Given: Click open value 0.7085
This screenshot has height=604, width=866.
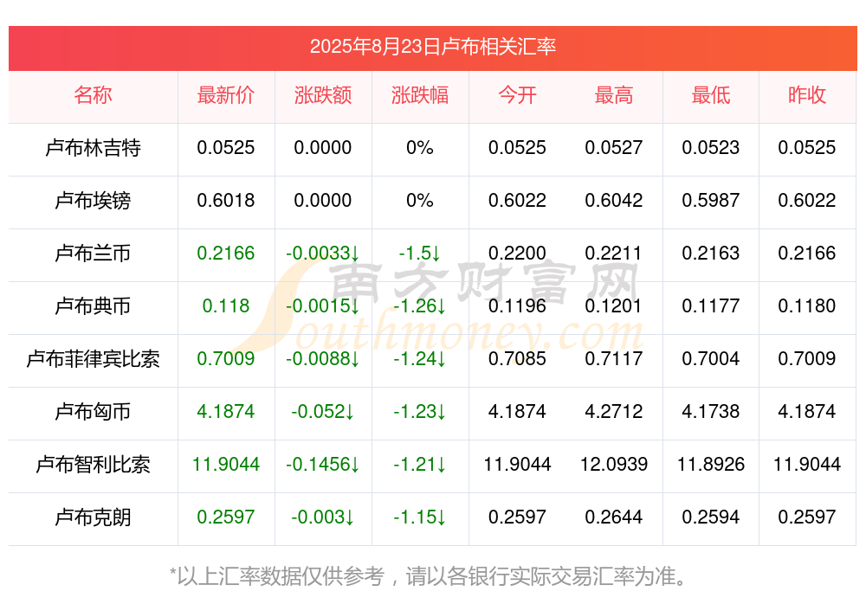Looking at the screenshot, I should [517, 359].
